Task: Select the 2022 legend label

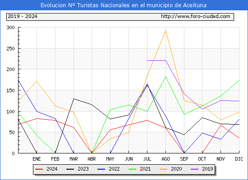Action: [114, 169]
